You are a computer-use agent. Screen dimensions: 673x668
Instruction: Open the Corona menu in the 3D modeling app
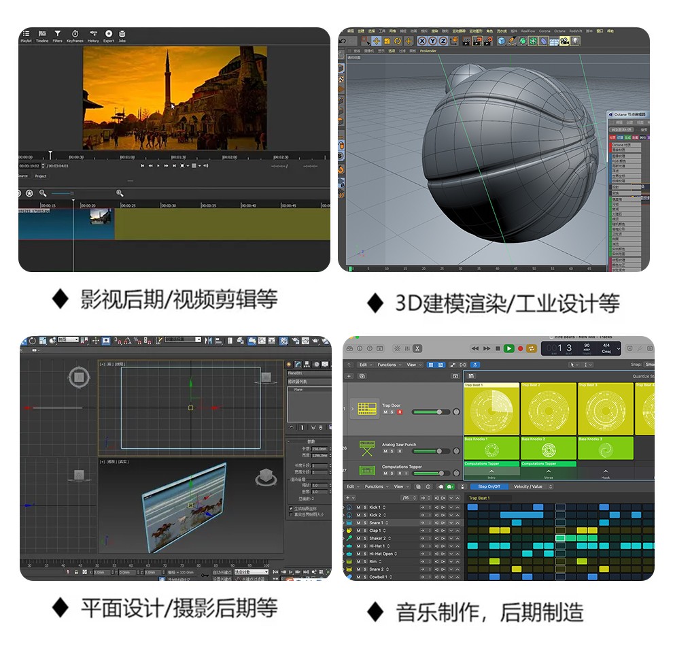(545, 31)
